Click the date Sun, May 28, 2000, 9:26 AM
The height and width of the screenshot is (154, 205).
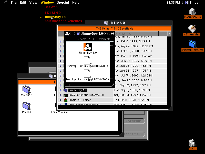(x=133, y=80)
